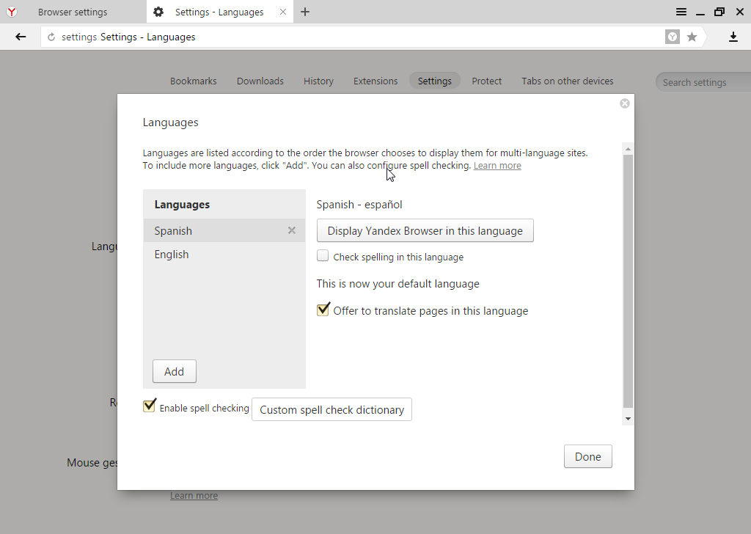Click the dialog vertical scrollbar thumb
The image size is (751, 534).
click(628, 281)
